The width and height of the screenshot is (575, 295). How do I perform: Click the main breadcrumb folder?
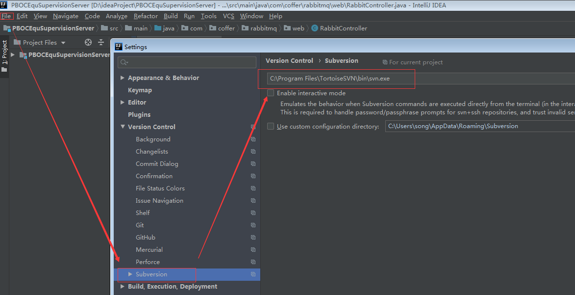(x=136, y=28)
